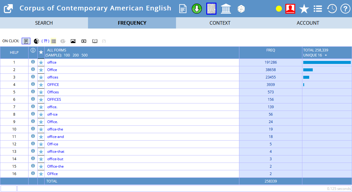This screenshot has height=192, width=352.
Task: Favorite the 'Office' row 2 star
Action: (41, 70)
